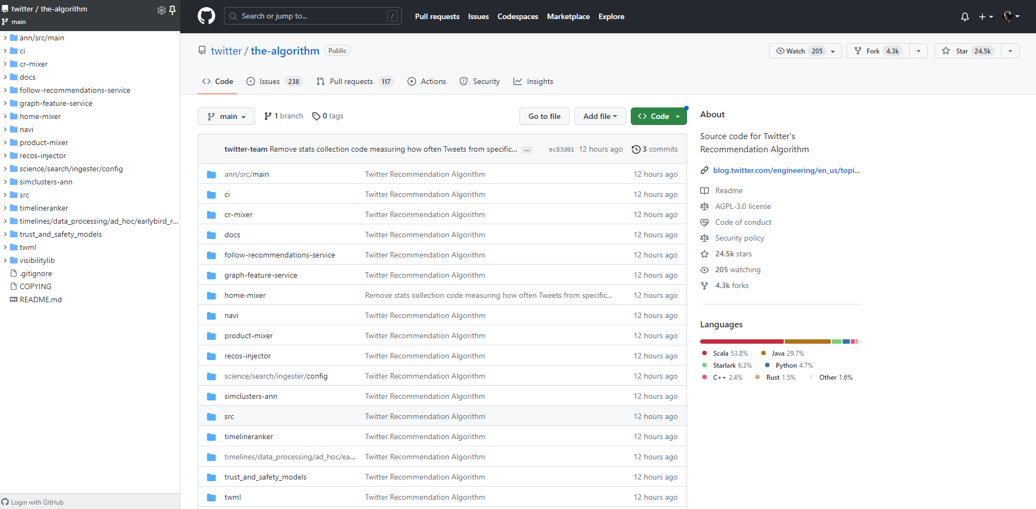Click the Security policy scale icon
The image size is (1036, 509).
tap(705, 238)
